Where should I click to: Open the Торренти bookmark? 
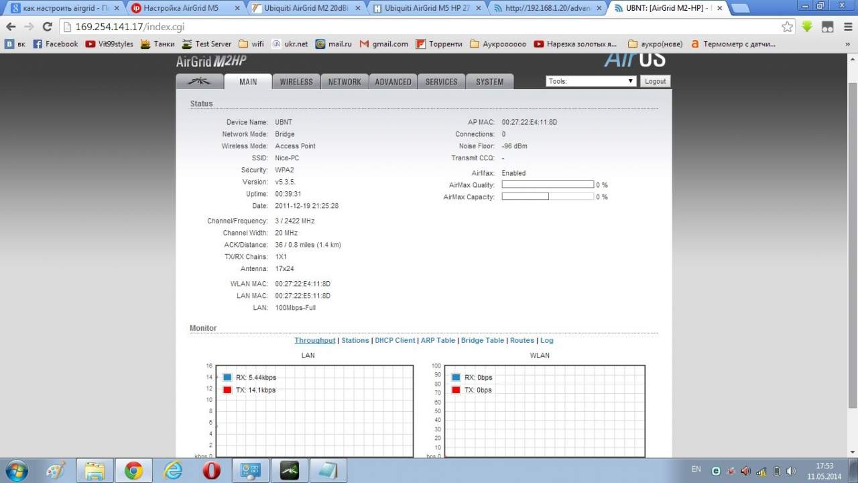click(x=439, y=44)
